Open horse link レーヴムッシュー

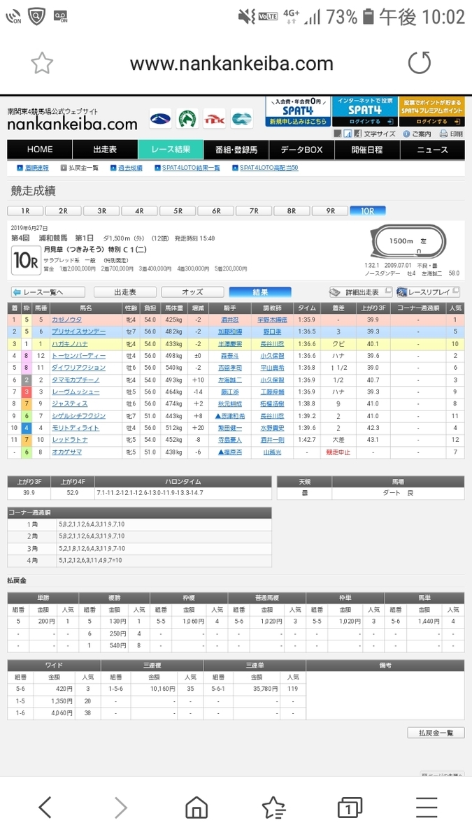point(76,392)
